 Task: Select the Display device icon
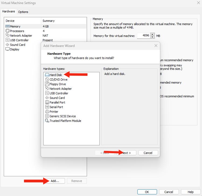(x=8, y=49)
